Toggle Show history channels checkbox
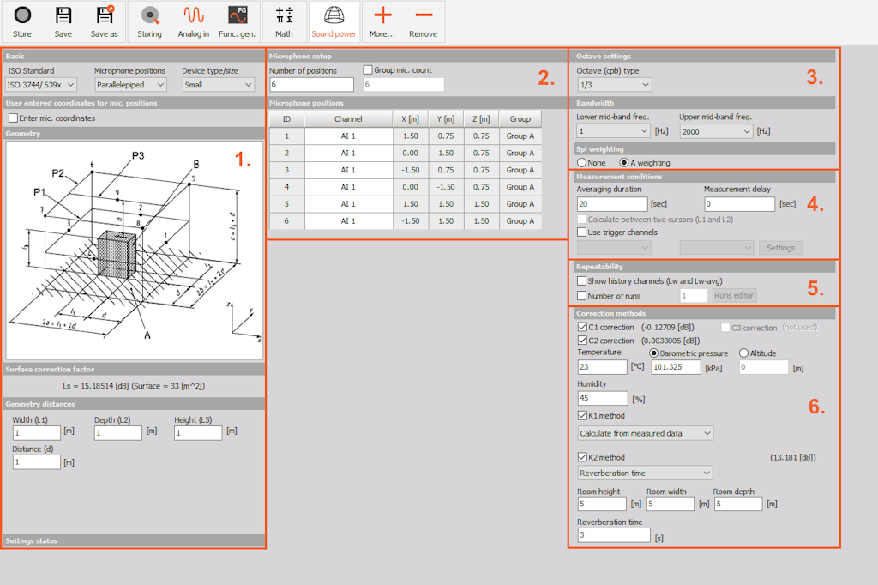Viewport: 878px width, 585px height. point(582,280)
